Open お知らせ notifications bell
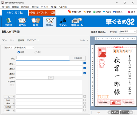The height and width of the screenshot is (115, 137). pyautogui.click(x=75, y=12)
